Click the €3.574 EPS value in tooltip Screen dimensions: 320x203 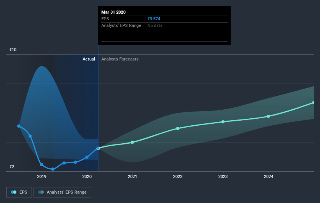click(x=154, y=19)
